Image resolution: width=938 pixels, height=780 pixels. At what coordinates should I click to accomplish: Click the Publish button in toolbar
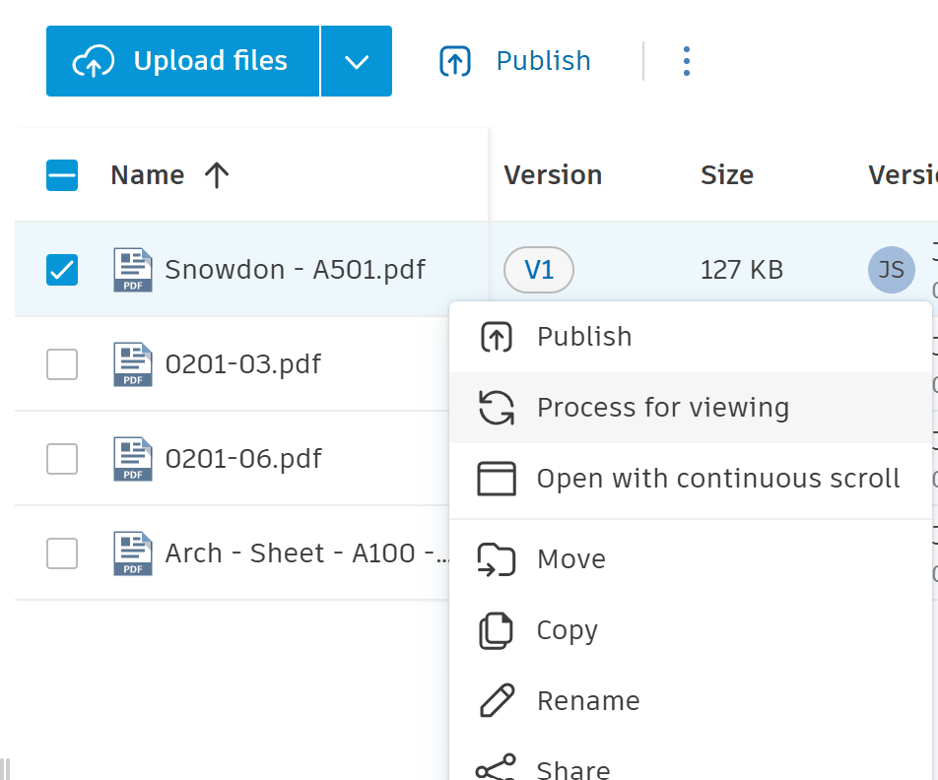pos(515,61)
